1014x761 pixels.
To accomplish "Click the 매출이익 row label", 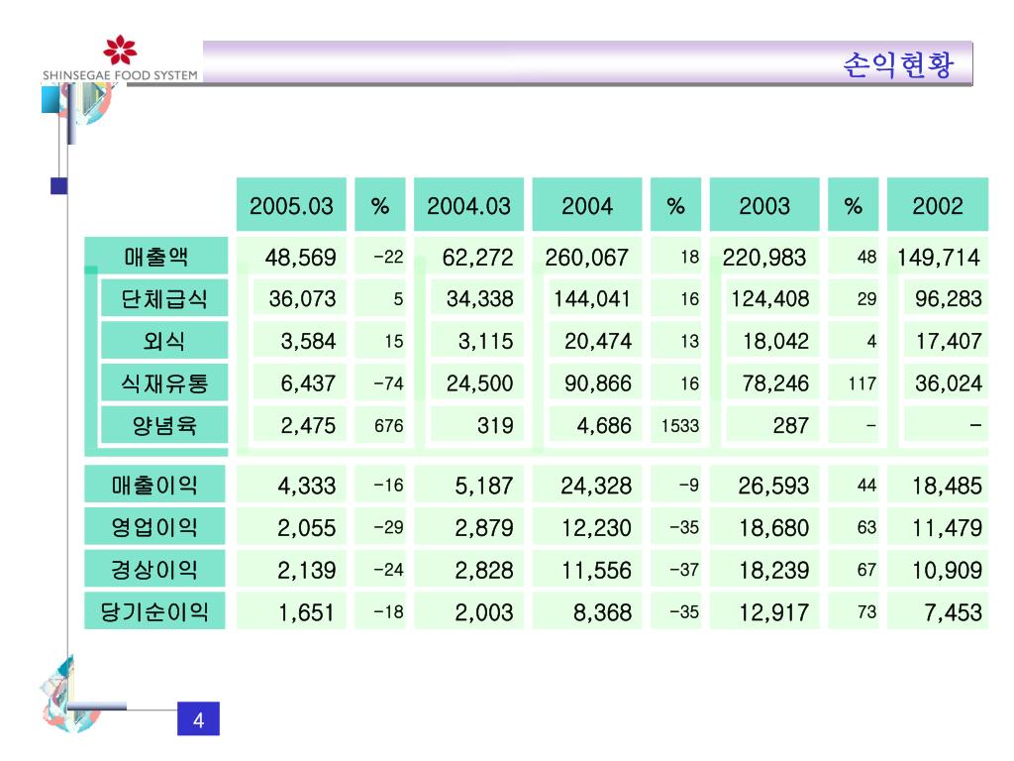I will (x=154, y=485).
